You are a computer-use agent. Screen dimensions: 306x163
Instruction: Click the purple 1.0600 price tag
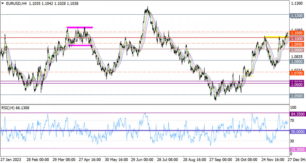297,85
